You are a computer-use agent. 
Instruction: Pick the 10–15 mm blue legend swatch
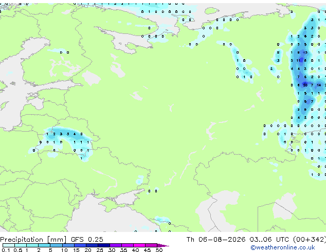[68, 245]
